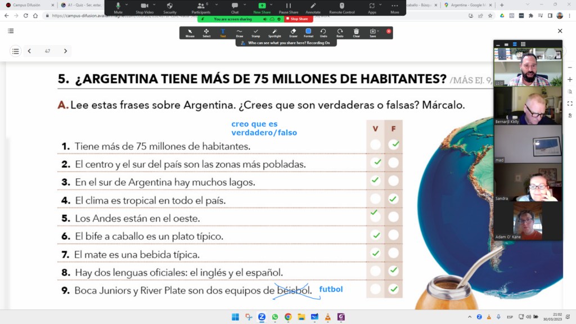Screen dimensions: 576x324
Task: Choose the Select annotation tool
Action: point(206,33)
